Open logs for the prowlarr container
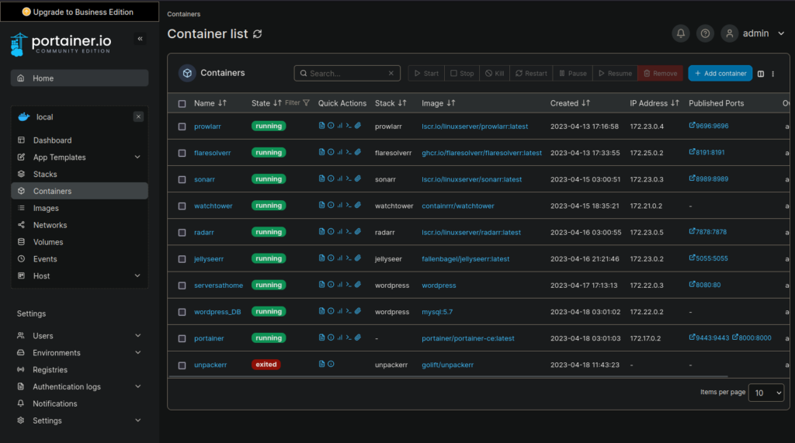Screen dimensions: 795x443 (x=321, y=126)
